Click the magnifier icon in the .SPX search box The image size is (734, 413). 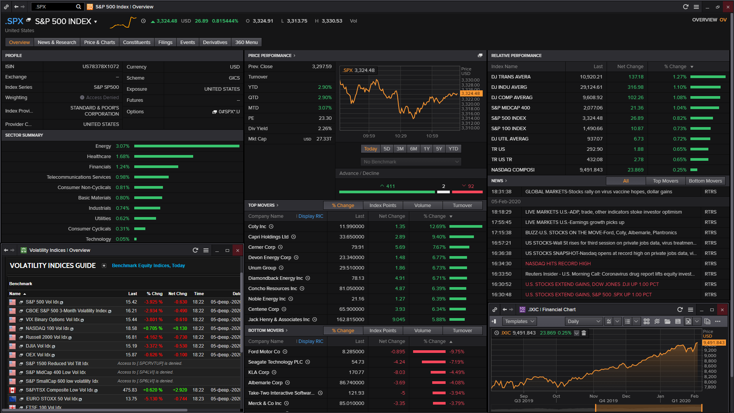pos(78,7)
